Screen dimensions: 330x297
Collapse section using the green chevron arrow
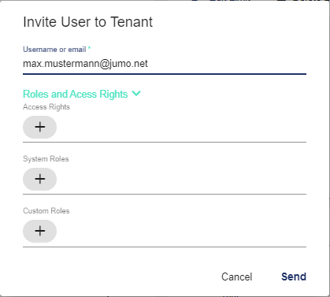click(136, 94)
